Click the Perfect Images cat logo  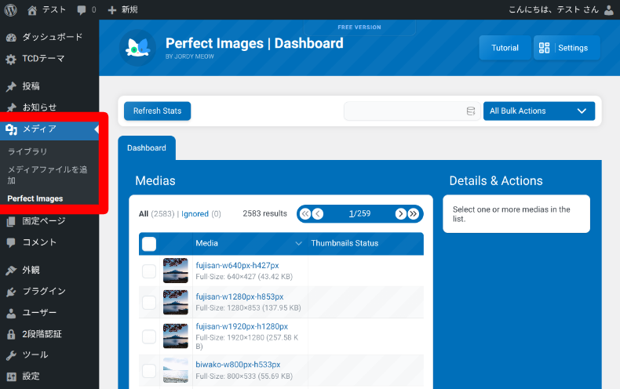click(x=137, y=48)
